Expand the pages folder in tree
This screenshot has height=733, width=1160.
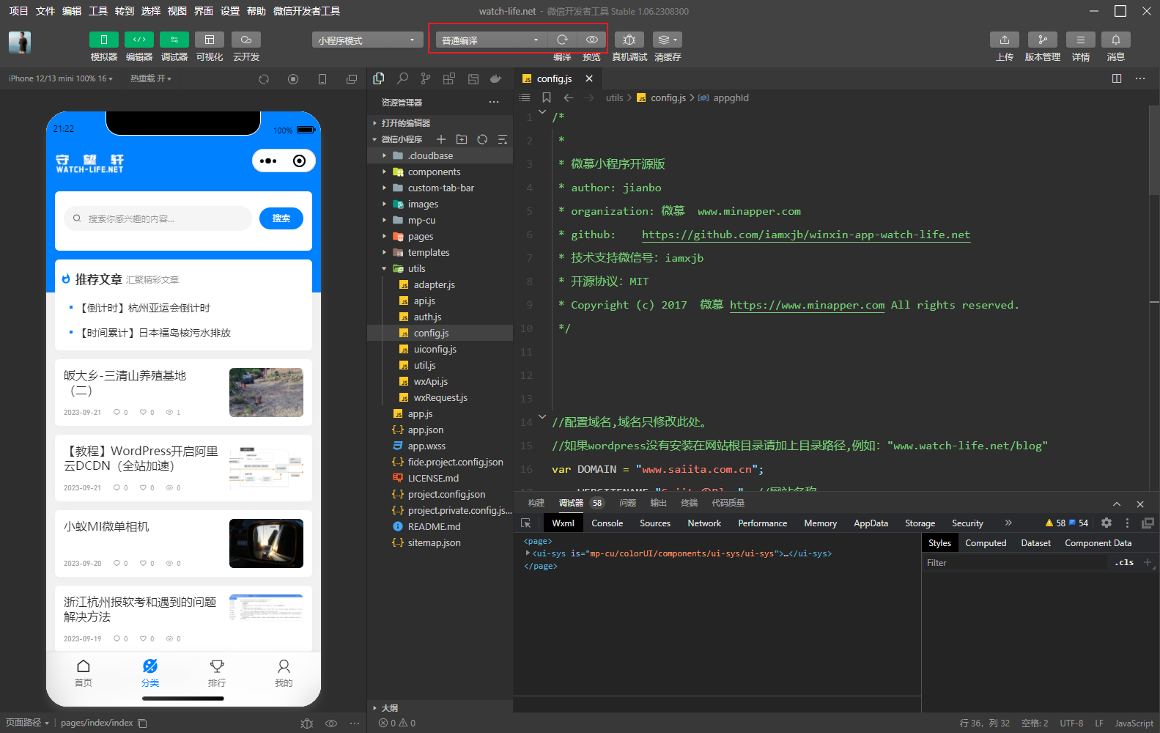point(421,236)
